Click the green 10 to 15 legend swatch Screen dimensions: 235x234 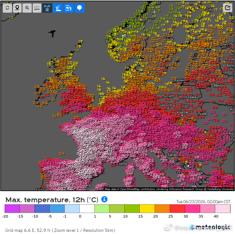click(132, 208)
